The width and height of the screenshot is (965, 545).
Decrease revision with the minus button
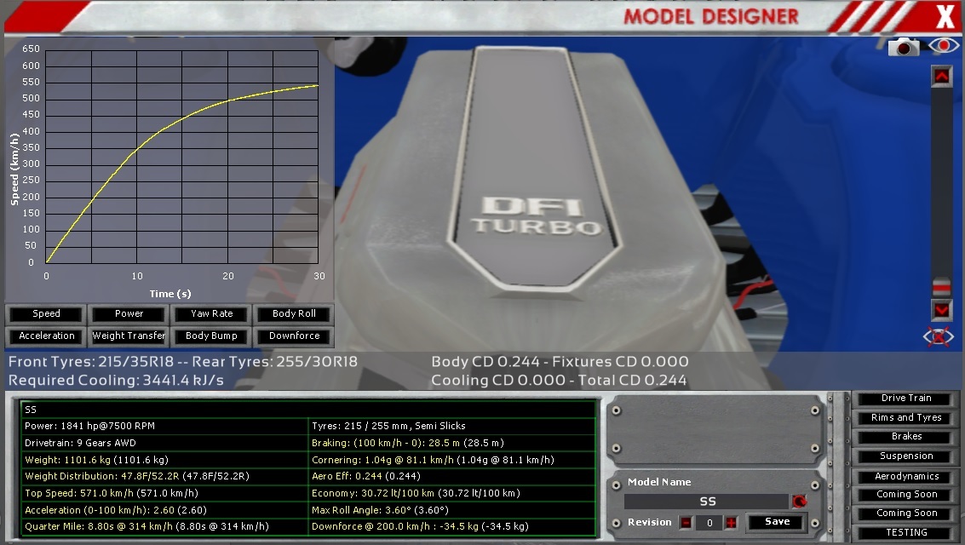[x=686, y=523]
